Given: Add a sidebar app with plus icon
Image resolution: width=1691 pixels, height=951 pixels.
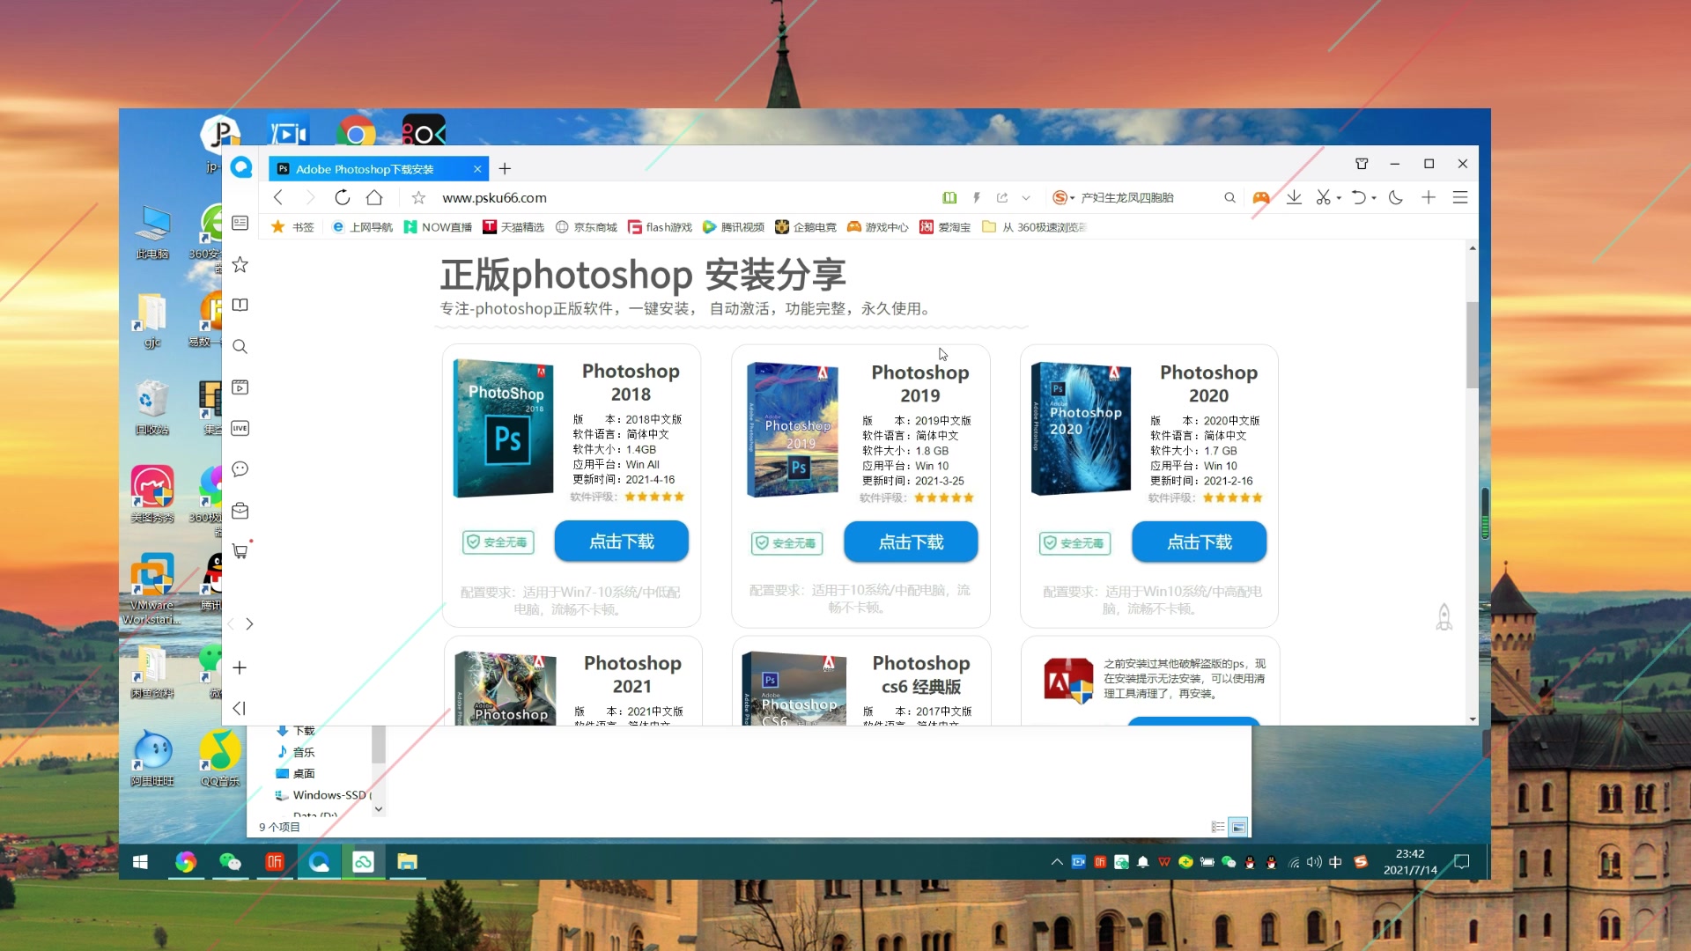Looking at the screenshot, I should (x=240, y=667).
